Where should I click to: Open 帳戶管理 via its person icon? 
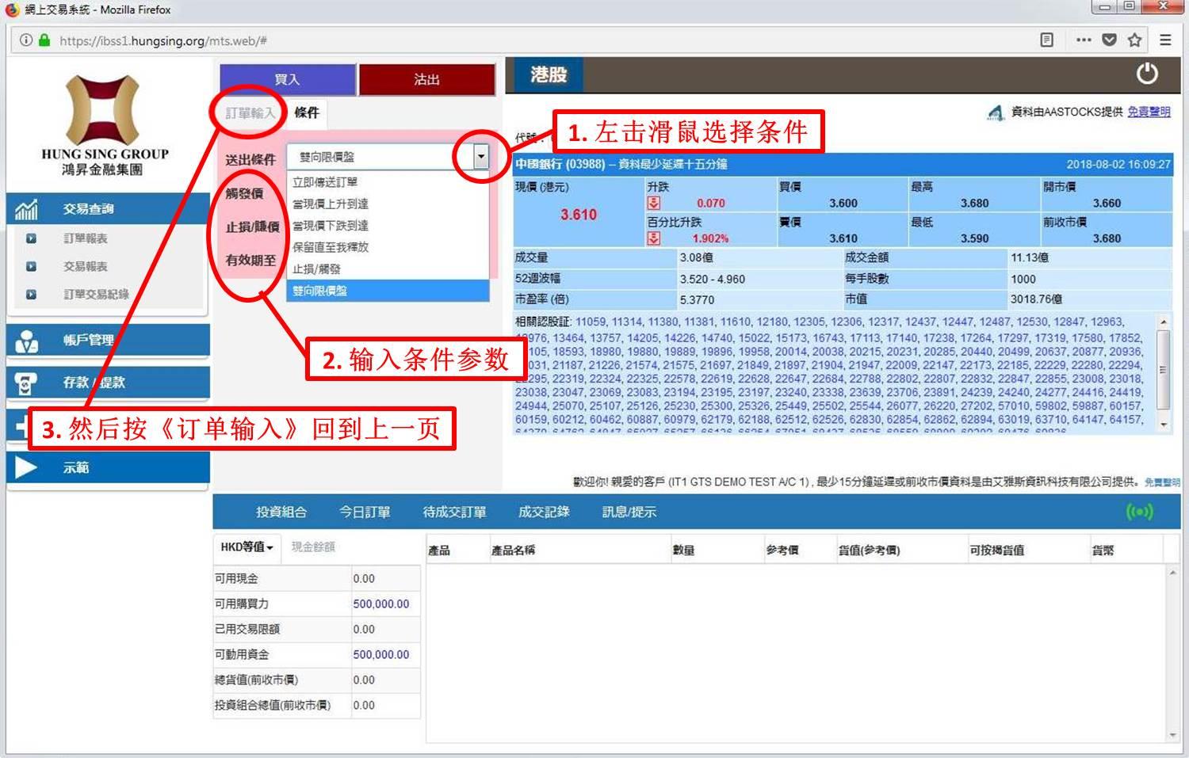pyautogui.click(x=25, y=340)
